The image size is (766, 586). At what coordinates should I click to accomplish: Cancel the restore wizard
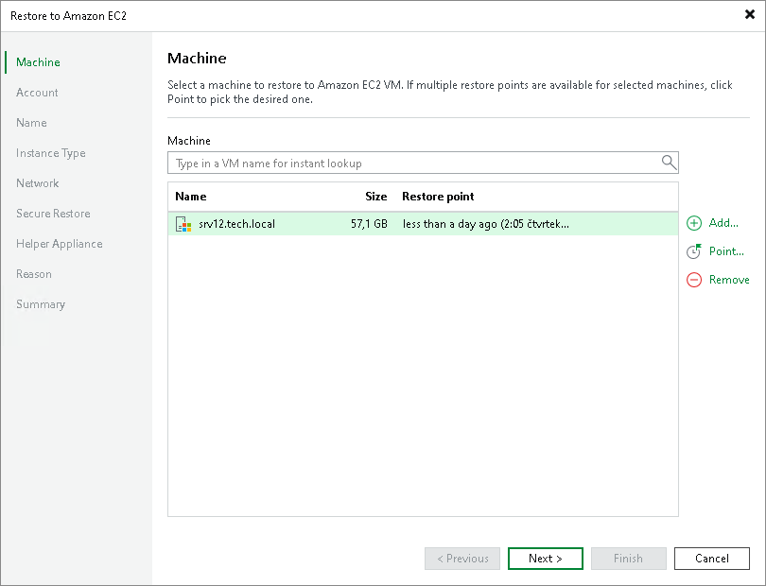711,559
